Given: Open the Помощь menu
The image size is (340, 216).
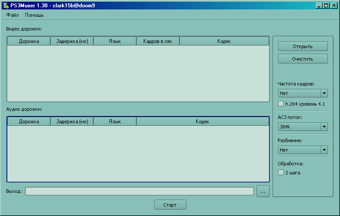Looking at the screenshot, I should pos(34,15).
